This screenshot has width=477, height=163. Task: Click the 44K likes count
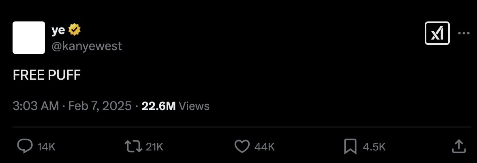(x=265, y=147)
